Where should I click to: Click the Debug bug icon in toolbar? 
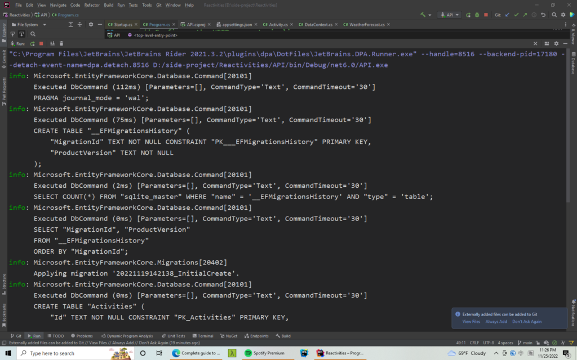click(477, 15)
